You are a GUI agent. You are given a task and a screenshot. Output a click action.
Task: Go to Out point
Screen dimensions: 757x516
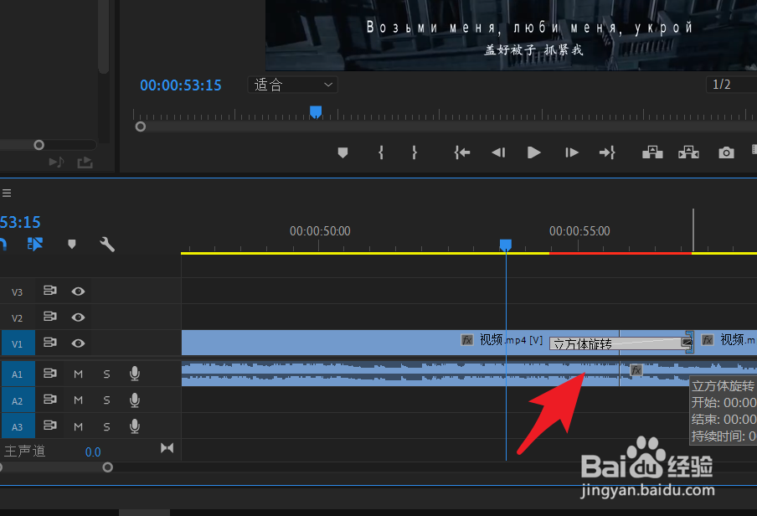[607, 152]
